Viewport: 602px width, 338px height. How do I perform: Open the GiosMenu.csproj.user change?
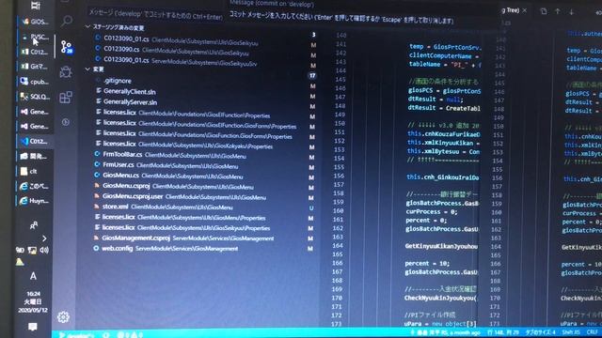(x=203, y=196)
